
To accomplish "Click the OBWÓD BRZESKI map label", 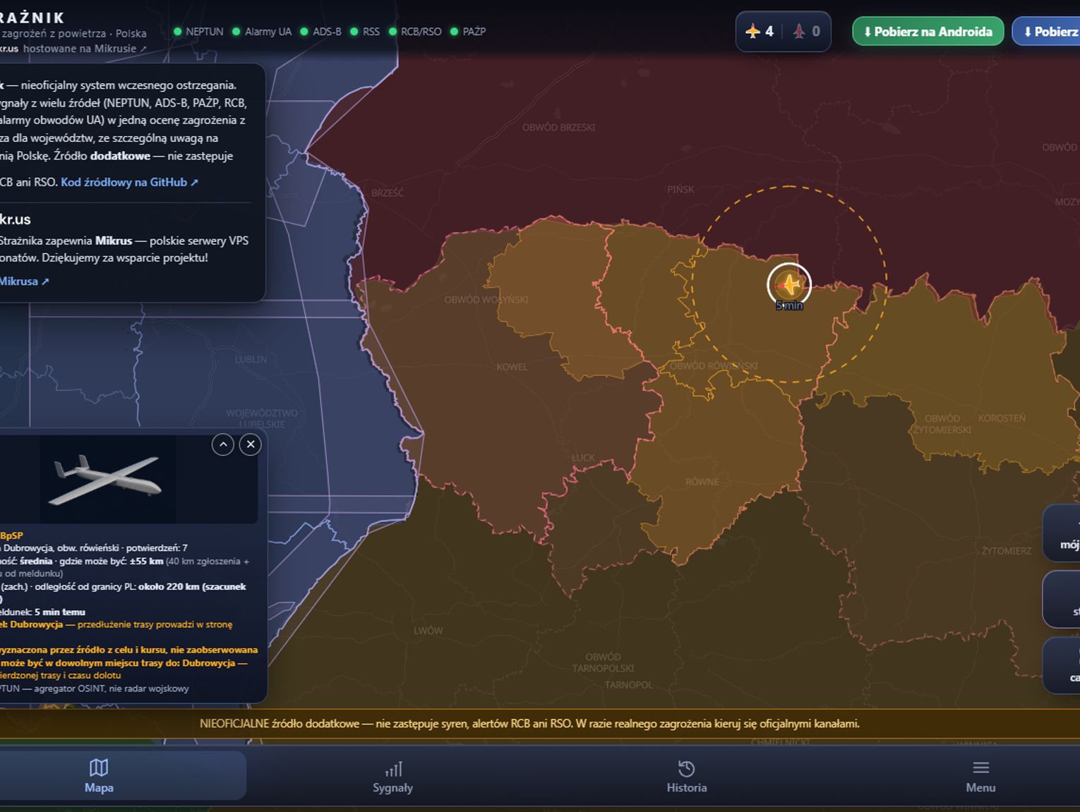I will pyautogui.click(x=559, y=128).
